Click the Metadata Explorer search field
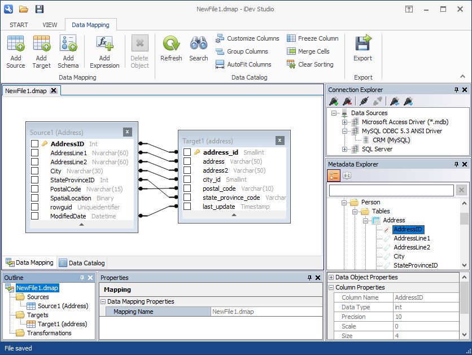Image resolution: width=472 pixels, height=355 pixels. (x=391, y=190)
